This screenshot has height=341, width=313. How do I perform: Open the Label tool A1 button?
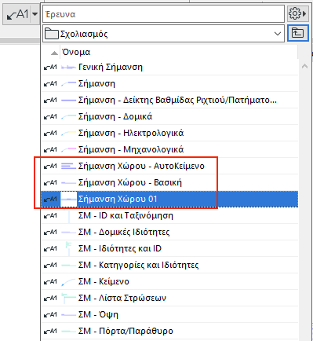tap(17, 14)
